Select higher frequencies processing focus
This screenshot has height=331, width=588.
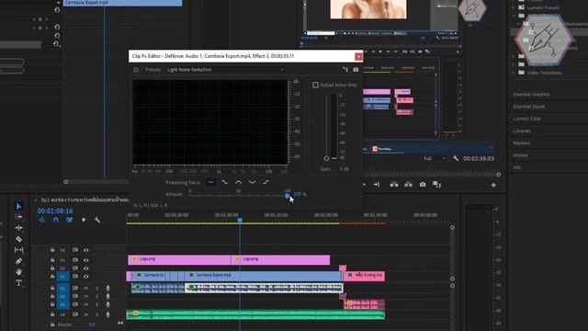coord(266,182)
